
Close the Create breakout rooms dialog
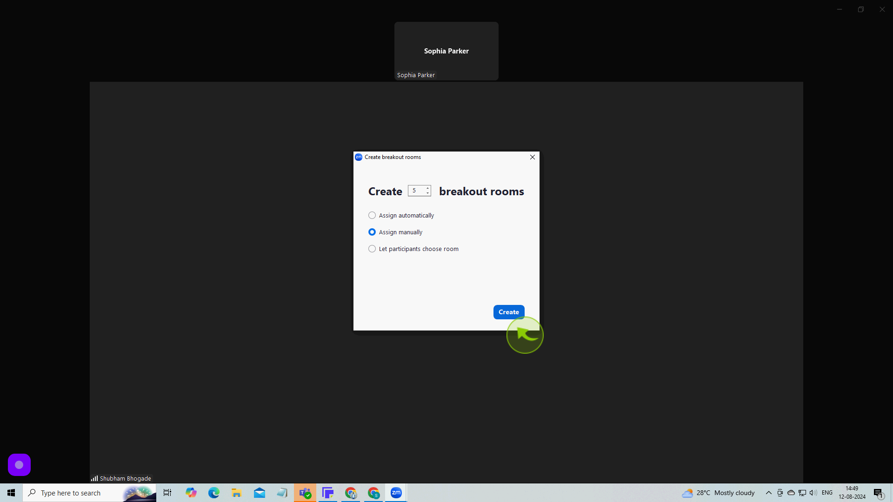click(533, 157)
